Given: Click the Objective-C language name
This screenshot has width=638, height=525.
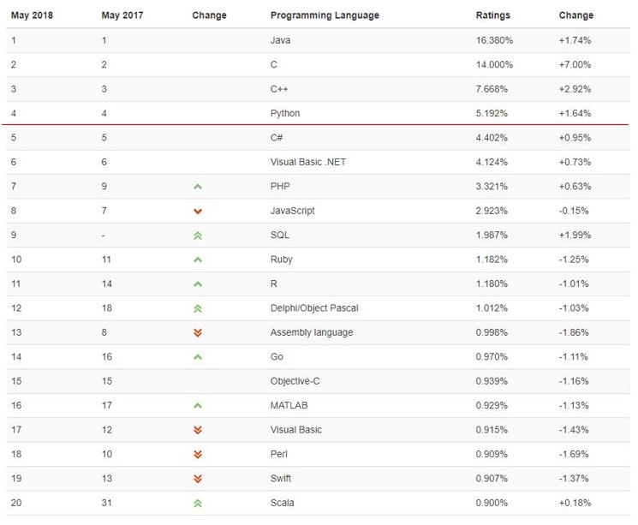Looking at the screenshot, I should tap(295, 381).
